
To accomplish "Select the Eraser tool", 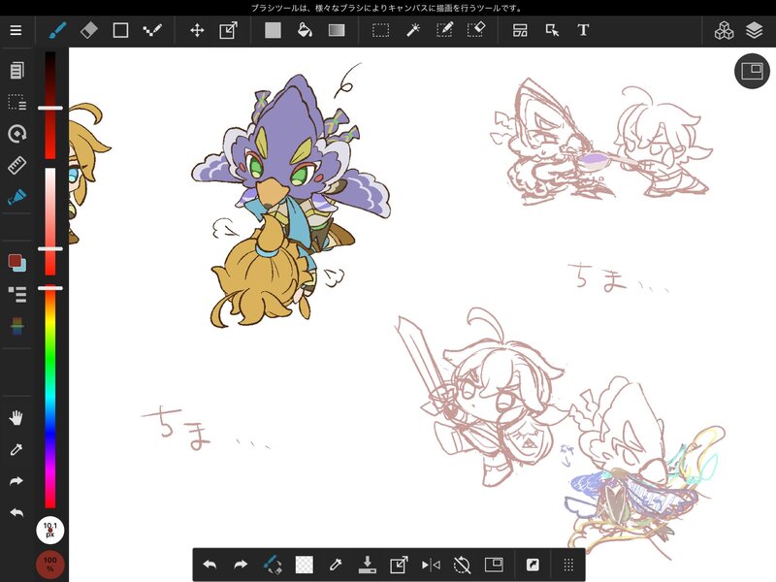I will (x=89, y=30).
